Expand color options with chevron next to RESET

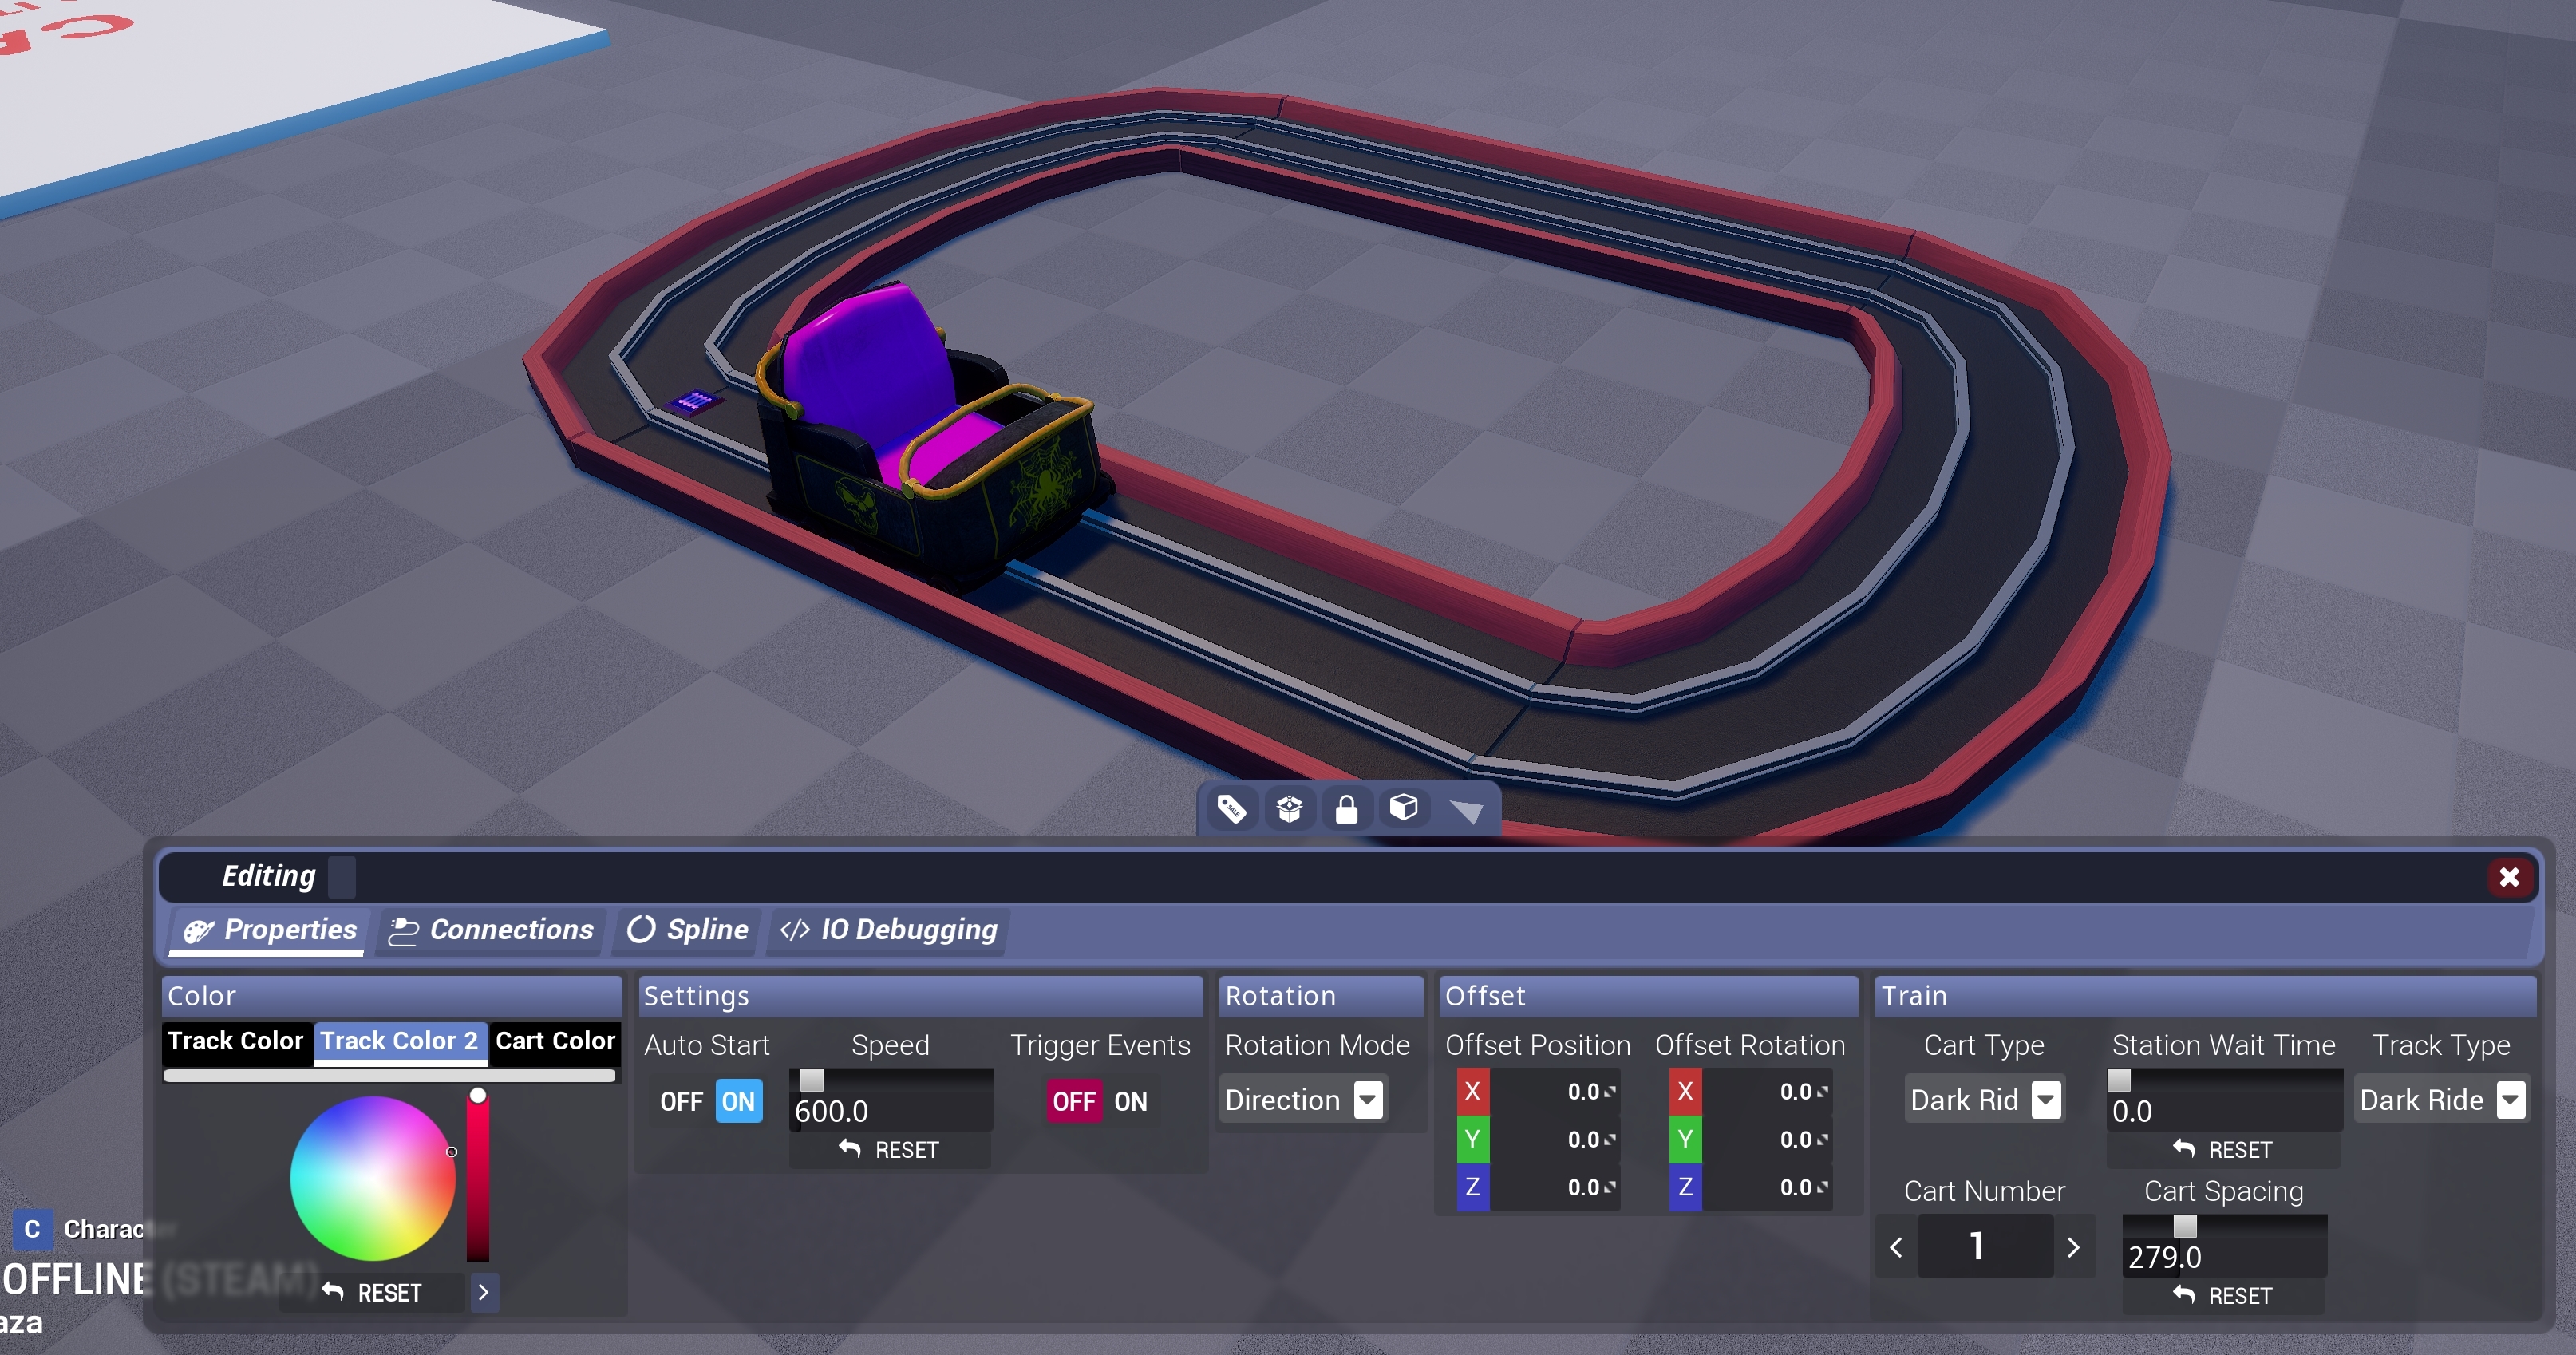click(484, 1293)
